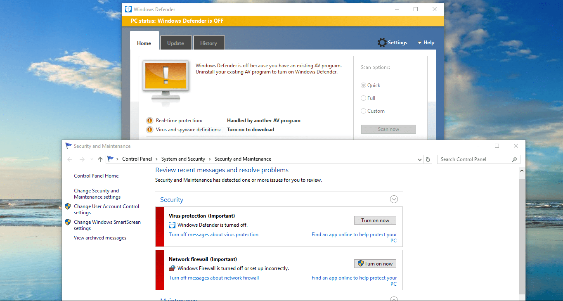This screenshot has height=301, width=563.
Task: Go forward in Control Panel navigation
Action: coord(82,159)
